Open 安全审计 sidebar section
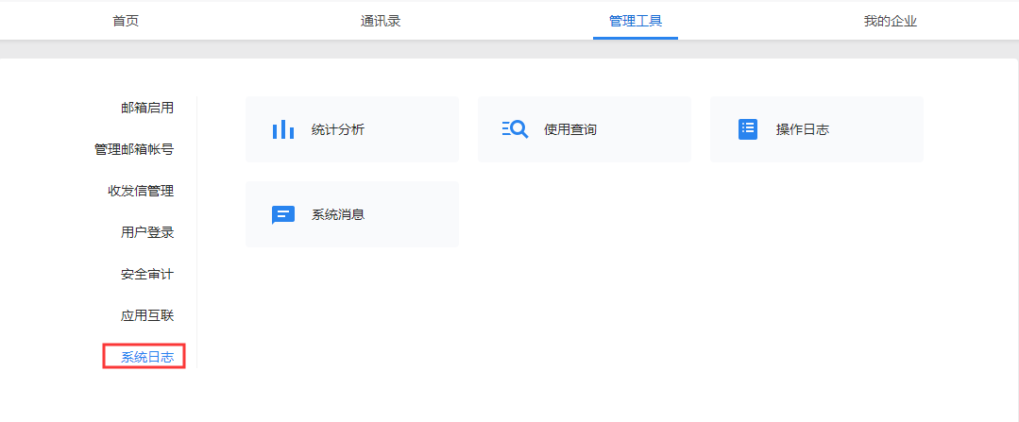Viewport: 1019px width, 422px height. [147, 274]
